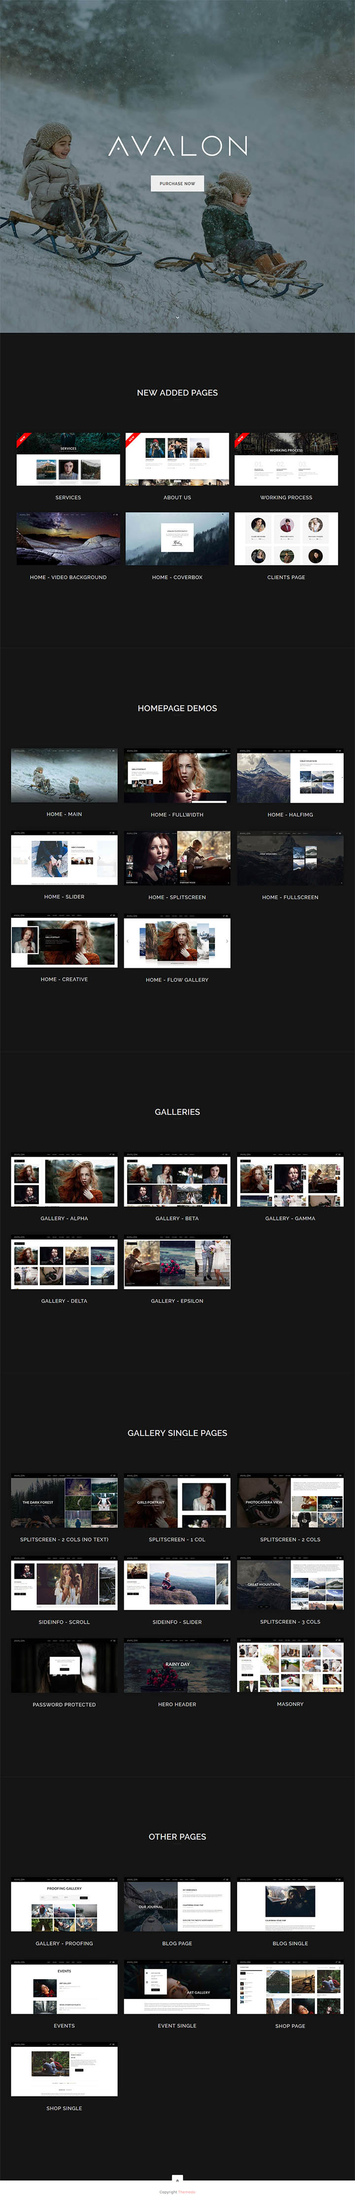This screenshot has height=2203, width=355.
Task: Open the Blog Page thumbnail
Action: tap(177, 1904)
